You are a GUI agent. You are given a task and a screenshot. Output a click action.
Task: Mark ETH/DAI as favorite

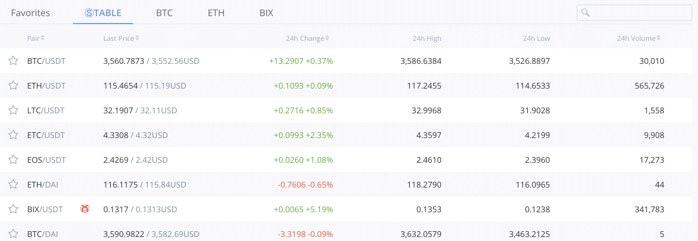[x=13, y=185]
